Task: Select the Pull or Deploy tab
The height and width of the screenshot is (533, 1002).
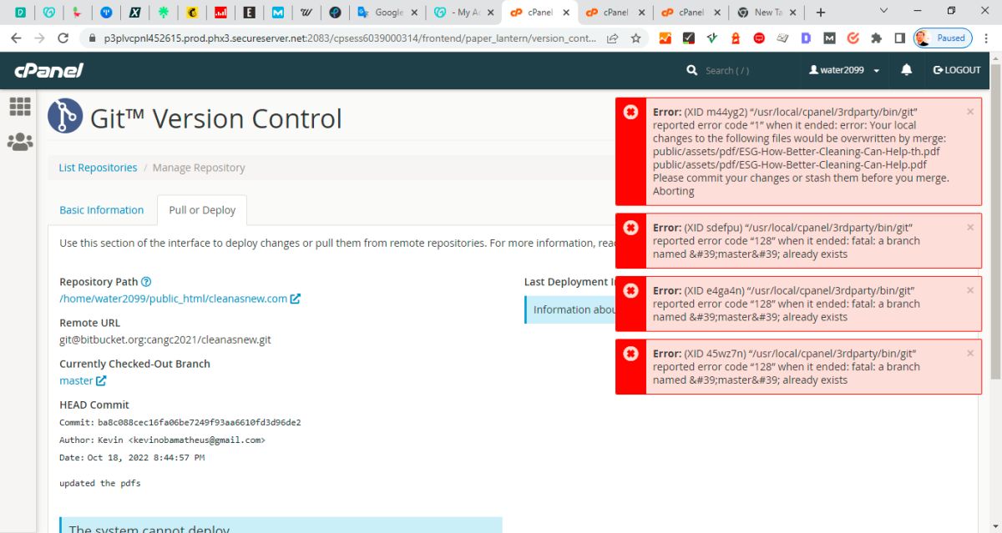Action: click(202, 210)
